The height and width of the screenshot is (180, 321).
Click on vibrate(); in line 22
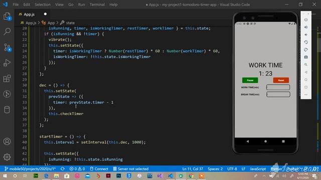60,39
